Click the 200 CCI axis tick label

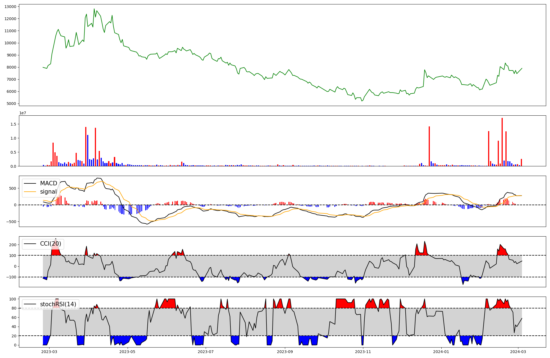point(13,245)
